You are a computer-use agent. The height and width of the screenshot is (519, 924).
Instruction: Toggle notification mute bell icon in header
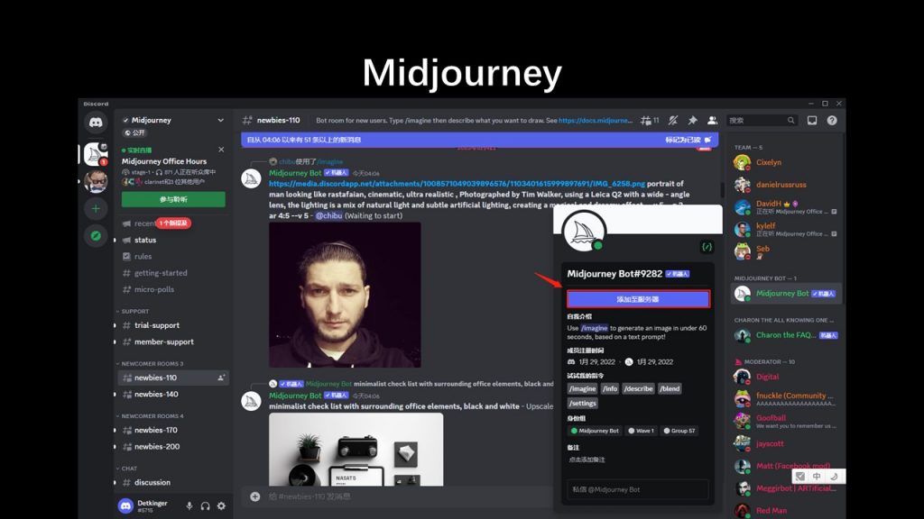coord(673,120)
